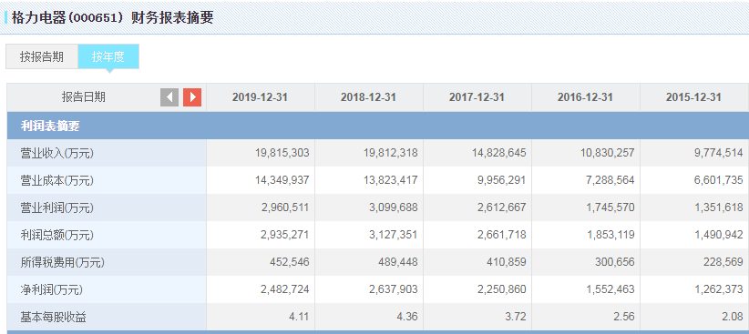Click the income tax value 300,656
This screenshot has width=749, height=334.
click(x=615, y=262)
